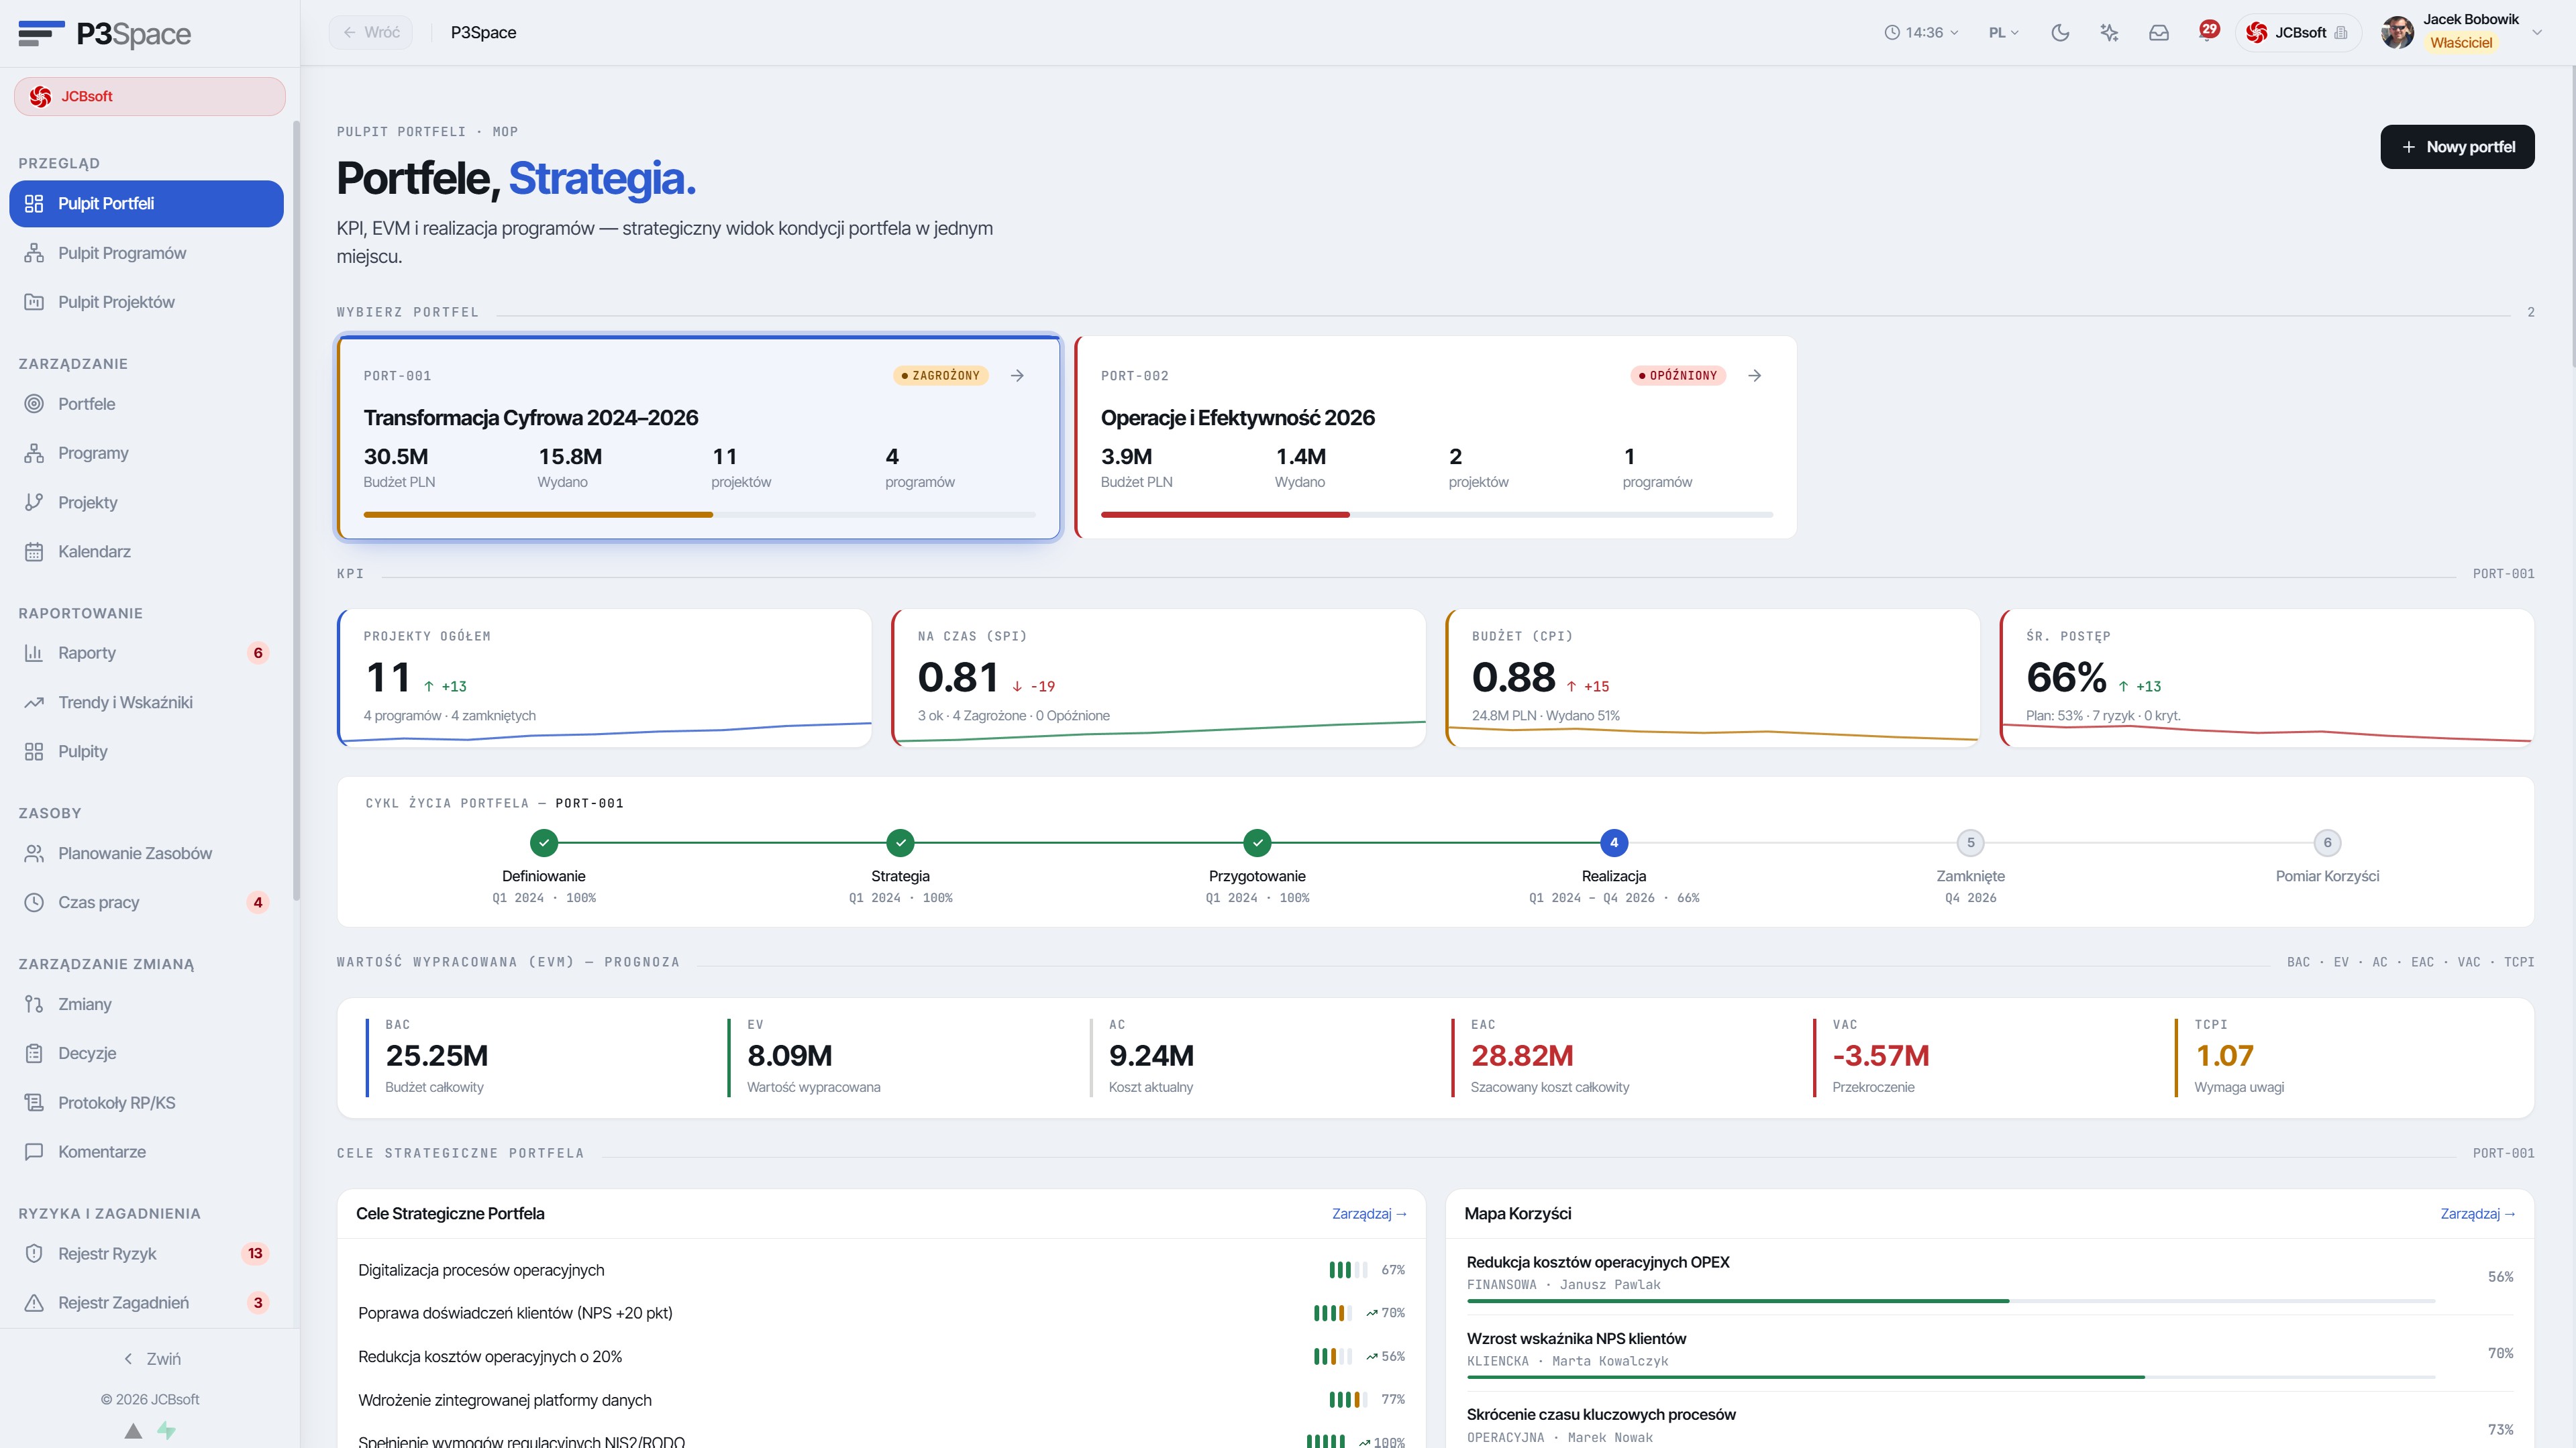The image size is (2576, 1448).
Task: Toggle dark mode moon icon
Action: [x=2060, y=33]
